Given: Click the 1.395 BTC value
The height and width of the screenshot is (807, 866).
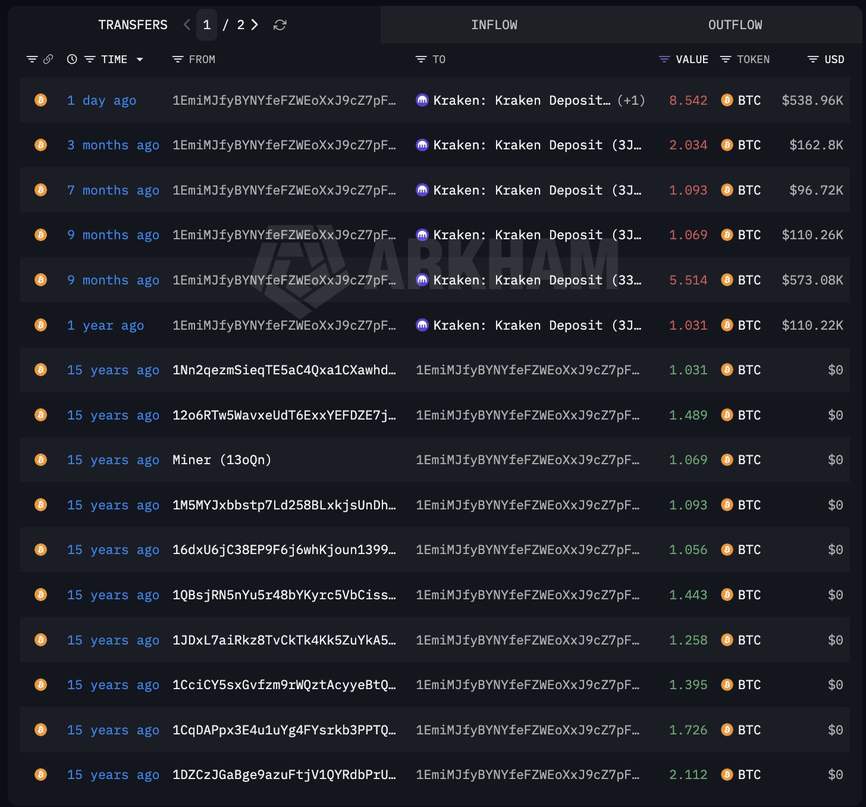Looking at the screenshot, I should coord(688,685).
